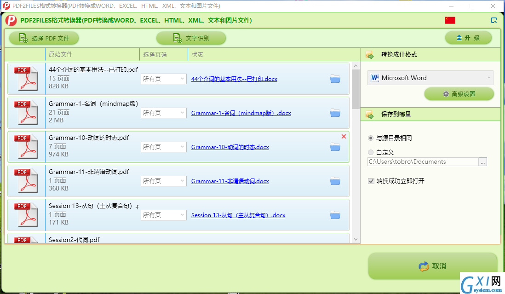Screen dimensions: 505x294
Task: Click the scrollbar up arrow
Action: click(x=356, y=66)
